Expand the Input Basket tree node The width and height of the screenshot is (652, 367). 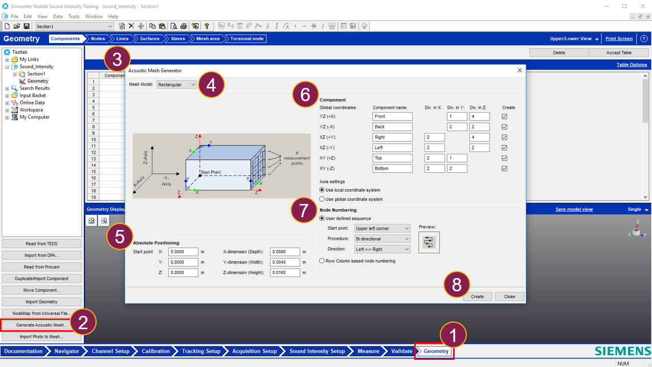[7, 96]
